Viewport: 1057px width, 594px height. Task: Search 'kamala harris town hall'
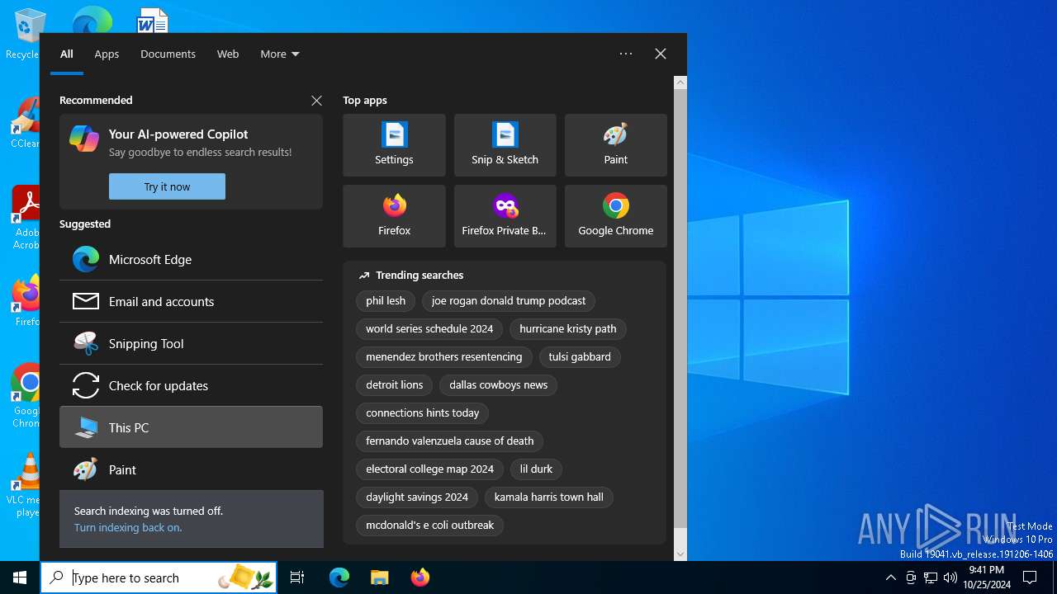coord(549,497)
